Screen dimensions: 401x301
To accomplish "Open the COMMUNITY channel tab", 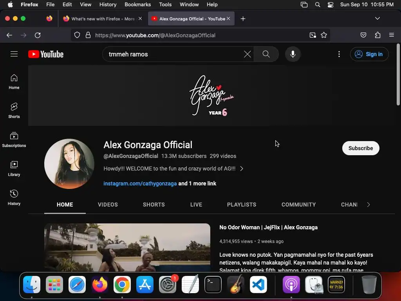I will pyautogui.click(x=298, y=205).
